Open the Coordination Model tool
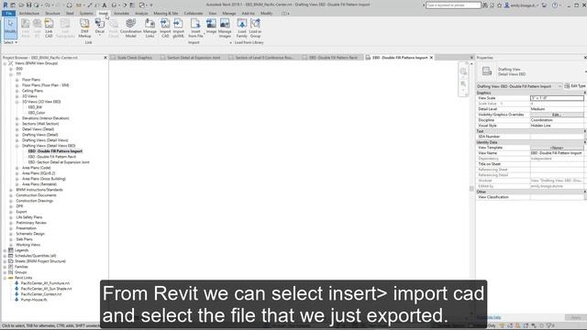Image resolution: width=587 pixels, height=330 pixels. (x=130, y=28)
